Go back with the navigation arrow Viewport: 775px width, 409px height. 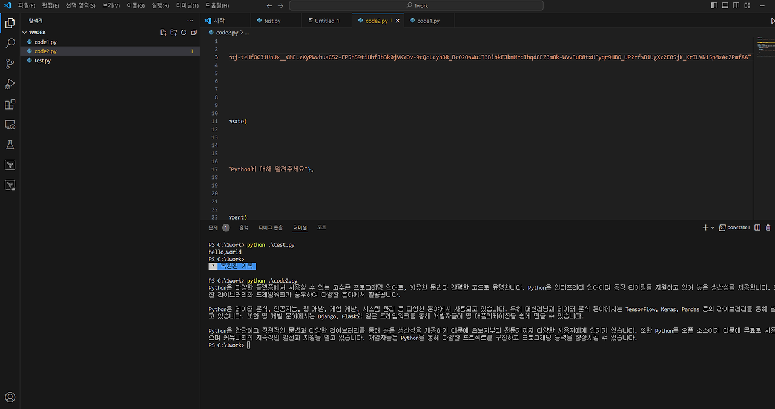269,5
